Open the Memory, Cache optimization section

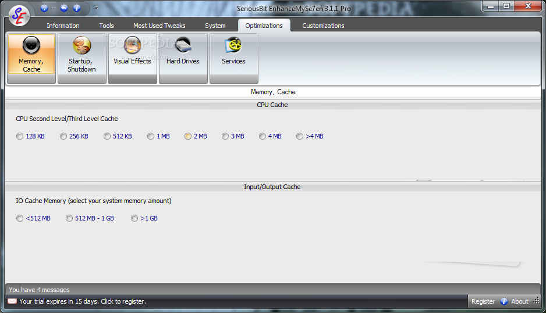point(31,58)
